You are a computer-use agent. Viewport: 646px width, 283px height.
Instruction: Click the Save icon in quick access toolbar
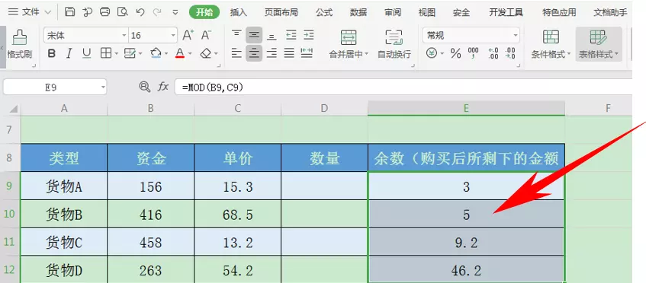pyautogui.click(x=70, y=12)
